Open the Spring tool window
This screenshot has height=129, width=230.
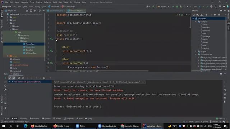89,119
